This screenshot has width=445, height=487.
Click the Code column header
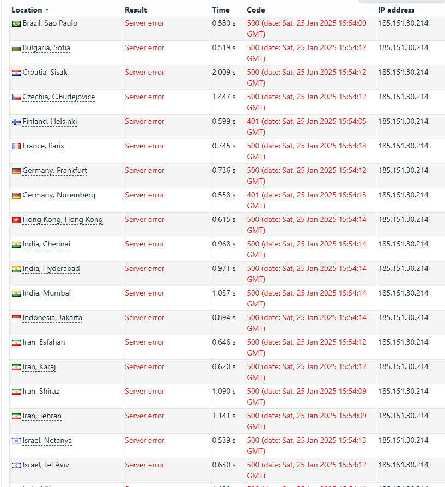click(x=256, y=10)
